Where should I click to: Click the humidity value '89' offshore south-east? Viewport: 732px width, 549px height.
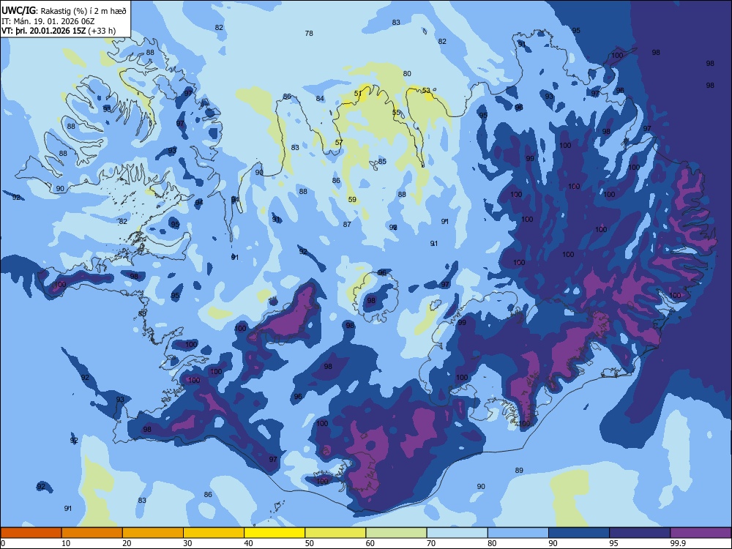519,470
